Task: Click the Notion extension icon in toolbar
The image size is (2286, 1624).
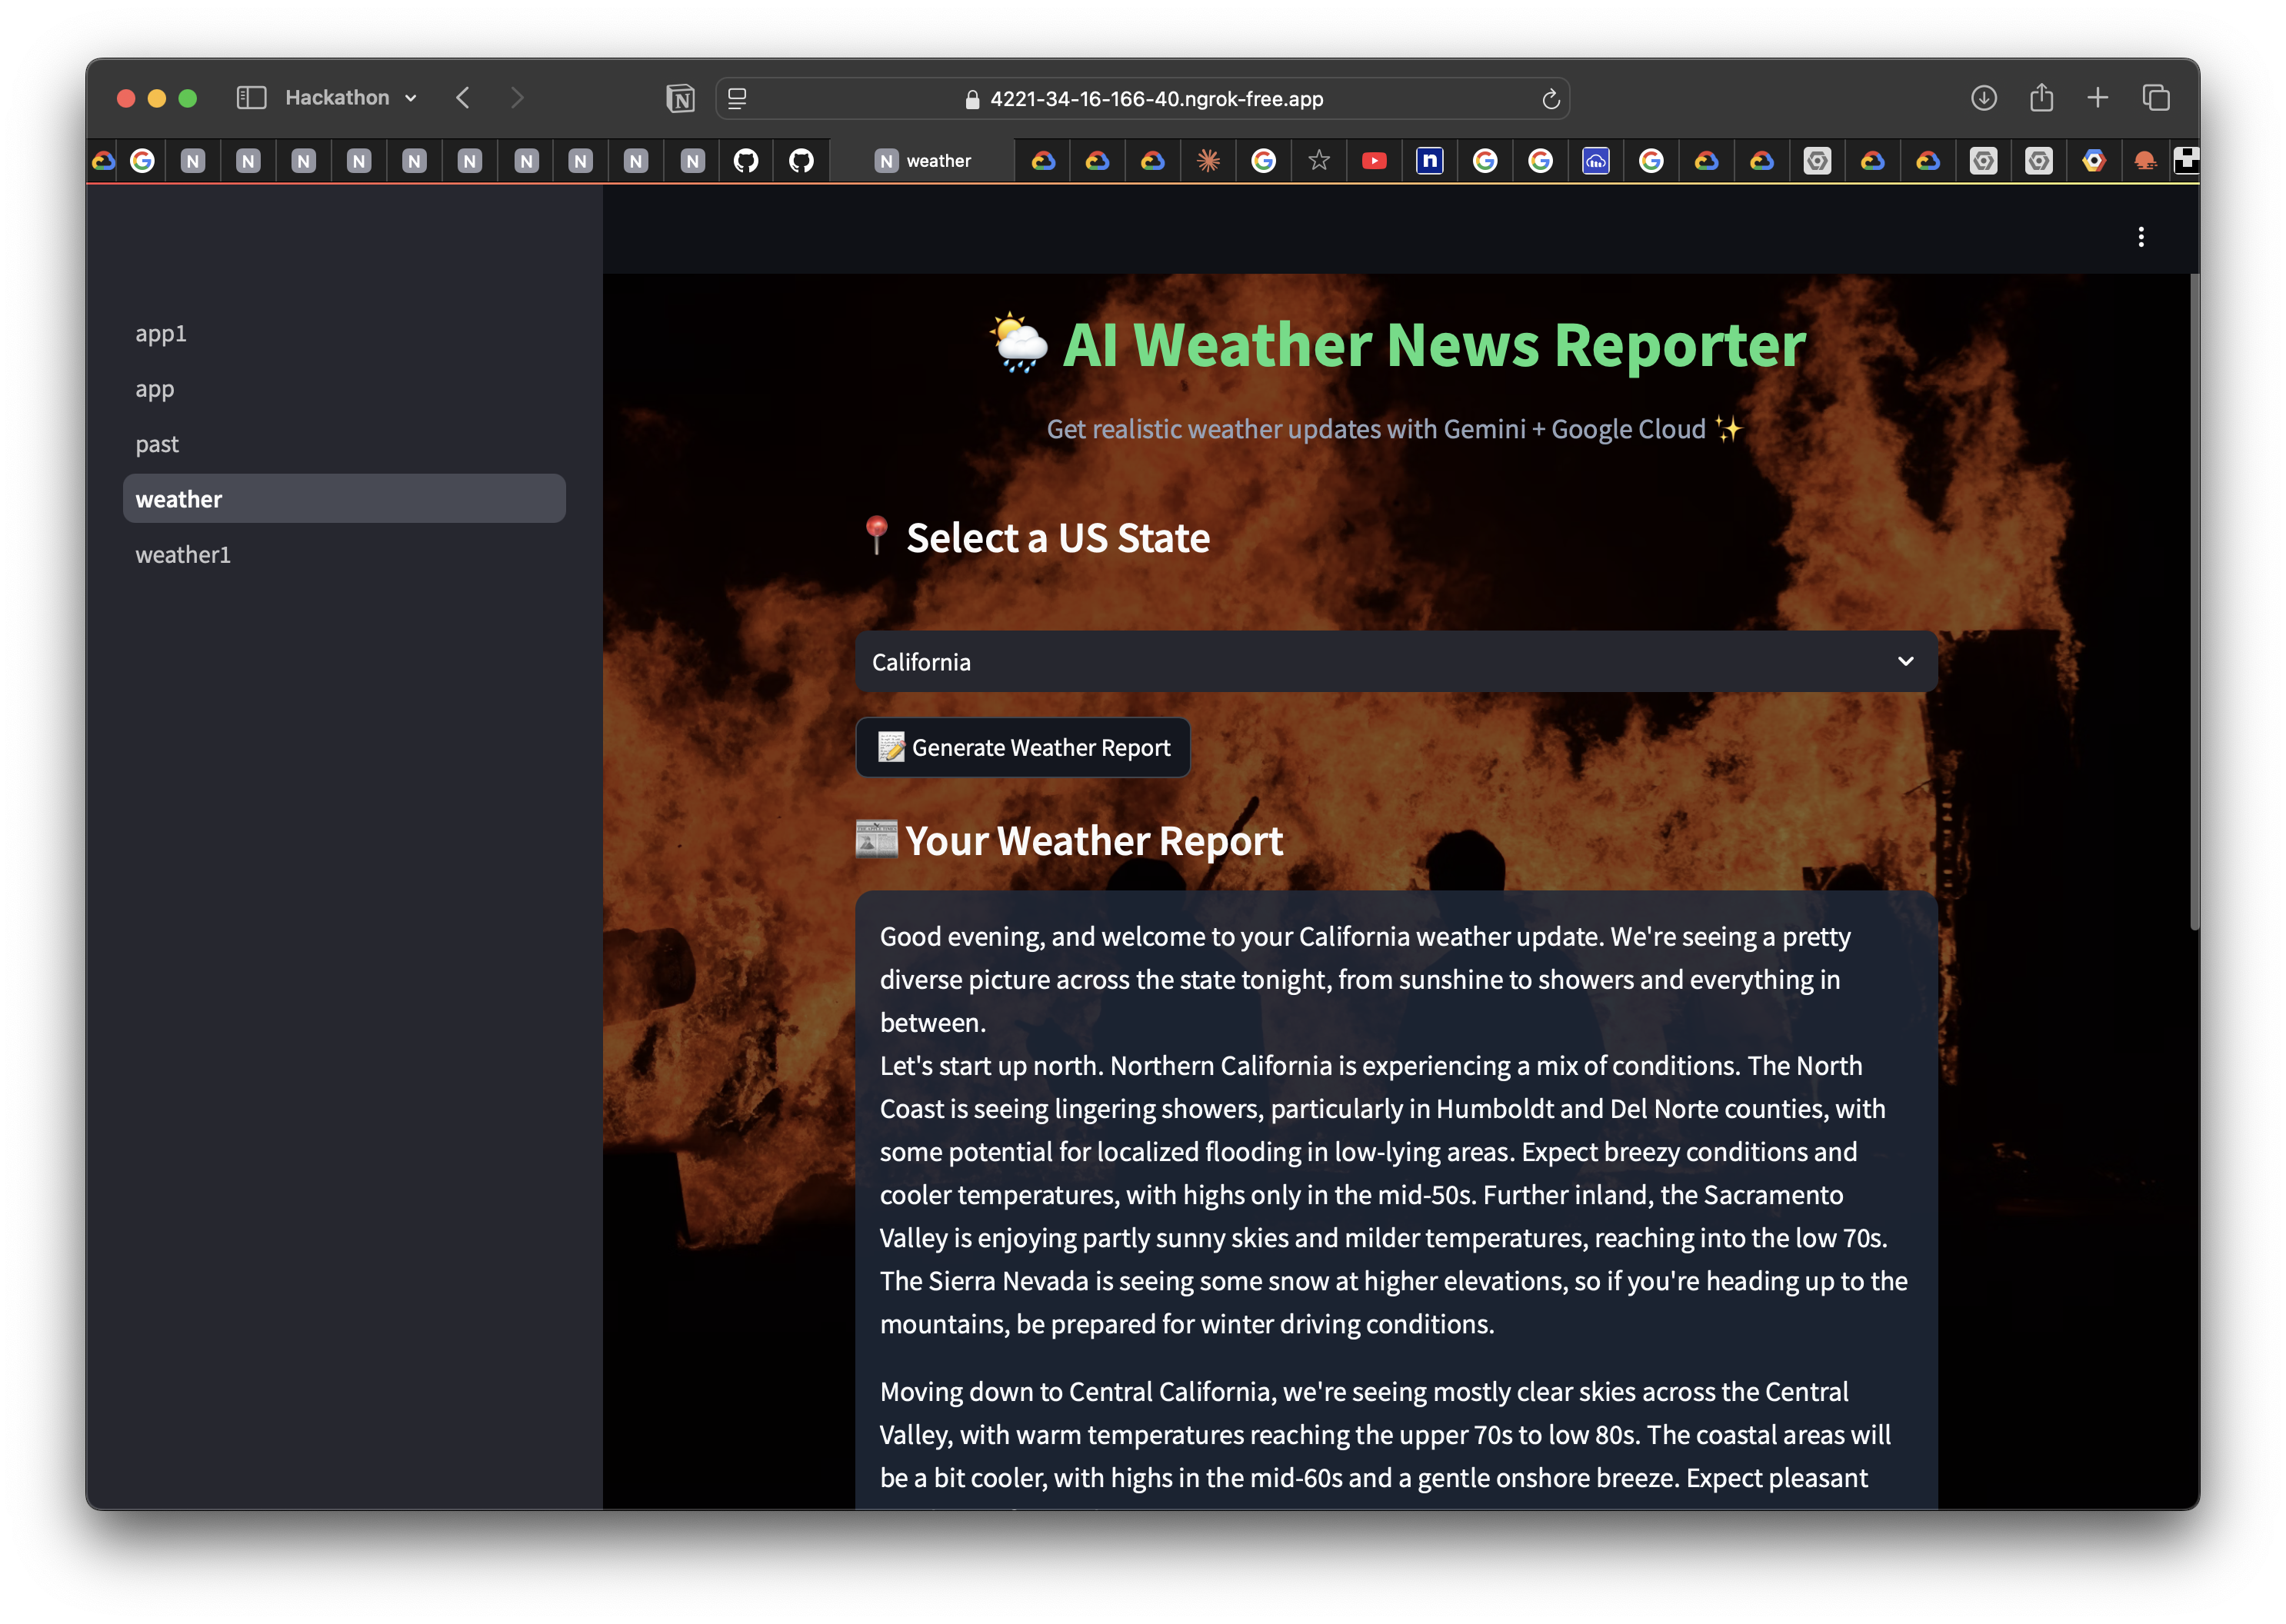Action: [x=680, y=98]
